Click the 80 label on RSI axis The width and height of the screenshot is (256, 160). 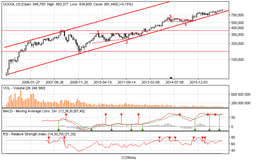[x=233, y=137]
